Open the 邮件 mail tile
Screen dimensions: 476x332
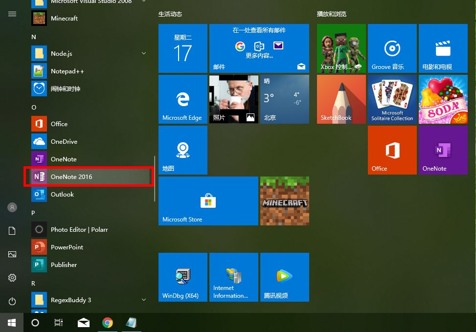point(259,48)
